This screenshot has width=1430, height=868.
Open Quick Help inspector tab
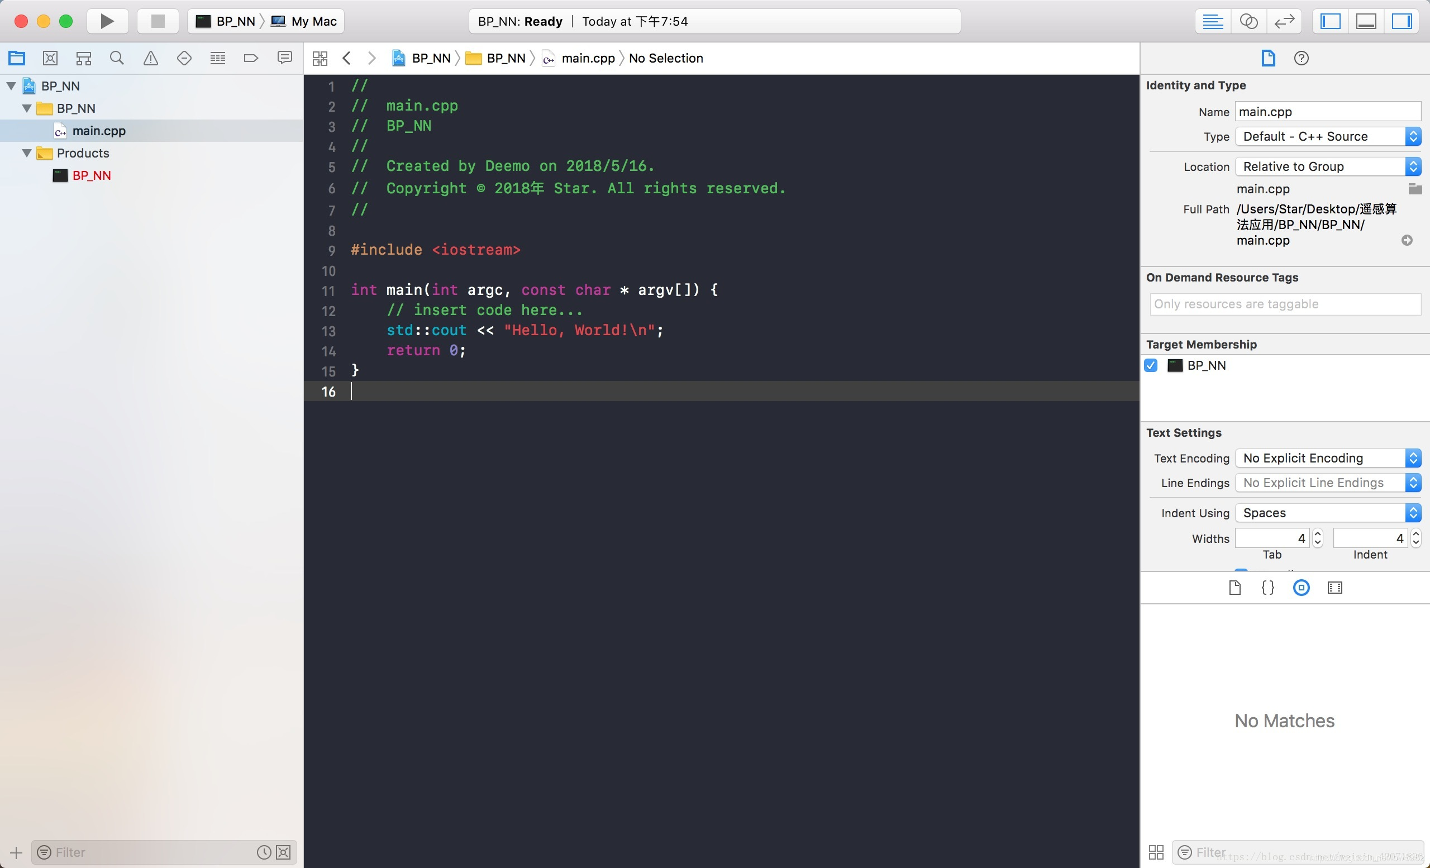[1300, 58]
